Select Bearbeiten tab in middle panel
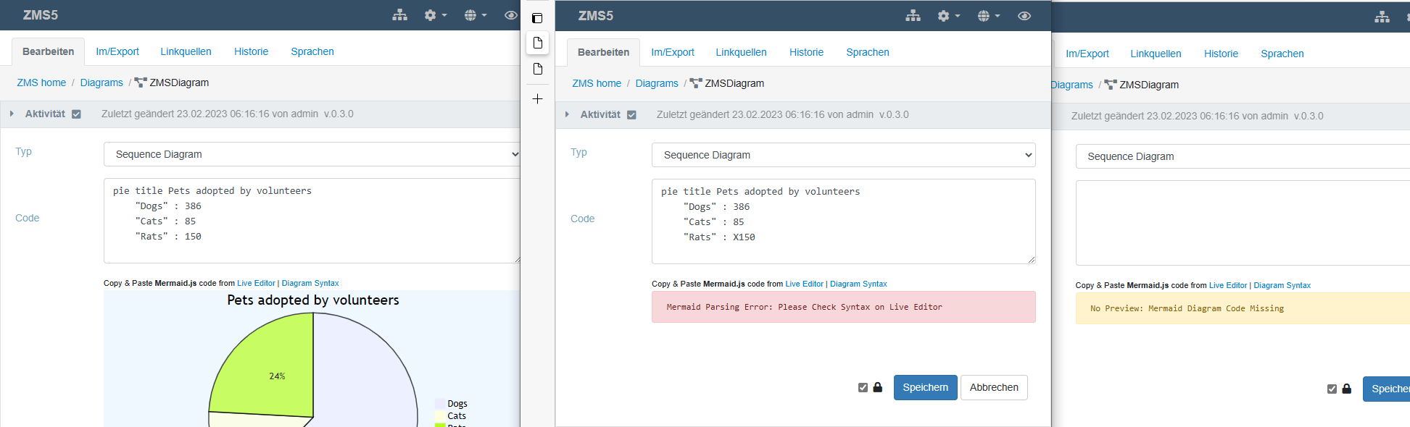The width and height of the screenshot is (1410, 427). pyautogui.click(x=603, y=52)
